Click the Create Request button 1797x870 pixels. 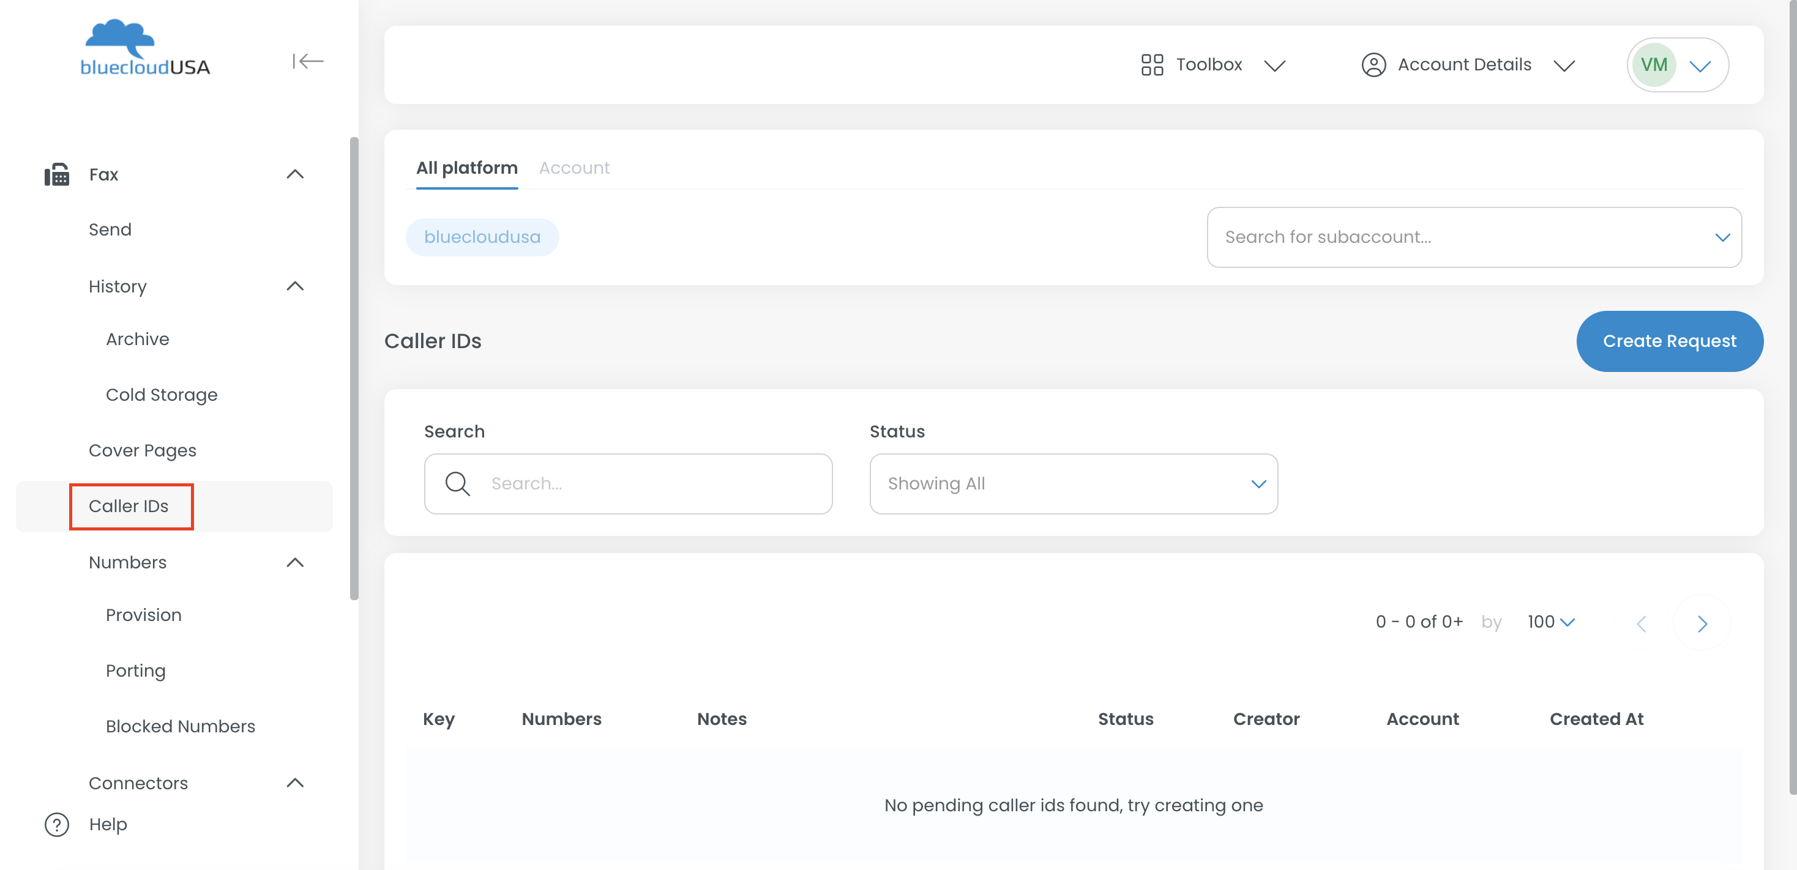pyautogui.click(x=1668, y=341)
